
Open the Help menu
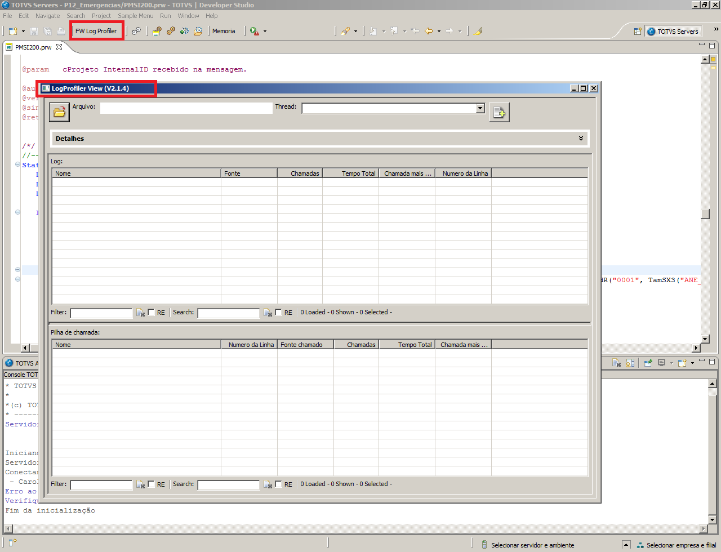(x=211, y=16)
